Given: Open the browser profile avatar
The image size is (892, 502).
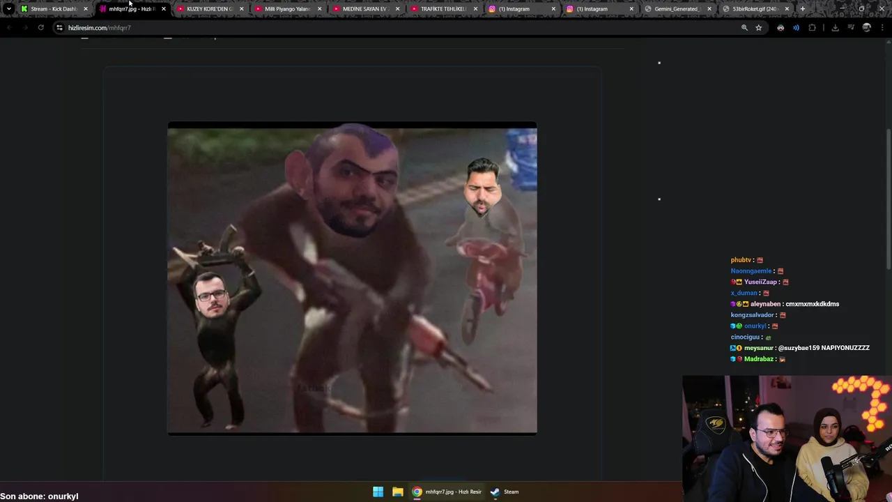Looking at the screenshot, I should pos(866,28).
